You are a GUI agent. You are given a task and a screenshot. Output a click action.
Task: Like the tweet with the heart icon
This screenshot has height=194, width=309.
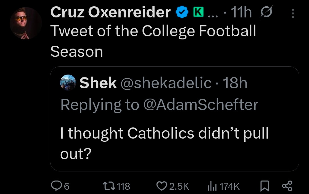(163, 186)
